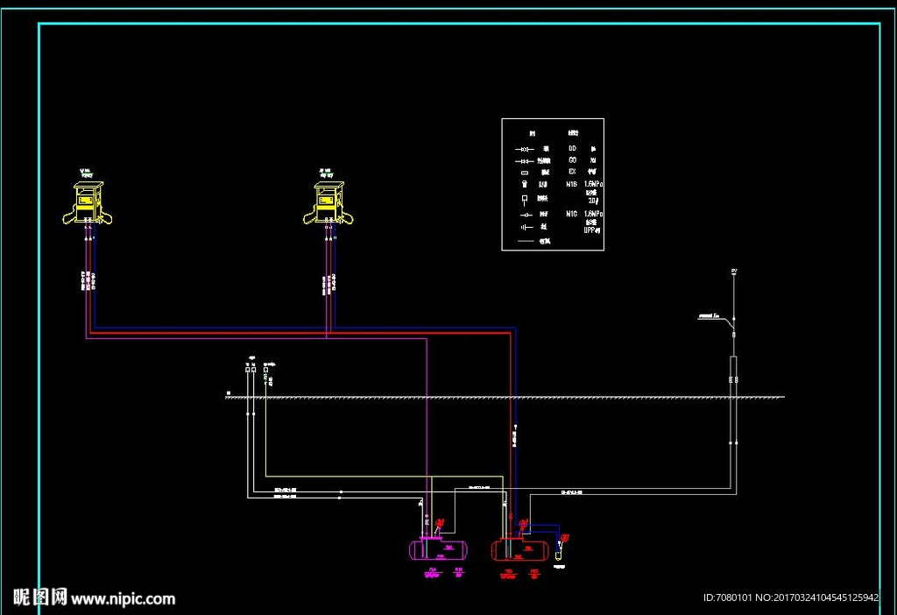Click the 'GO' code in the legend

[573, 160]
